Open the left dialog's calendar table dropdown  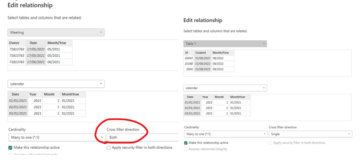(56, 84)
